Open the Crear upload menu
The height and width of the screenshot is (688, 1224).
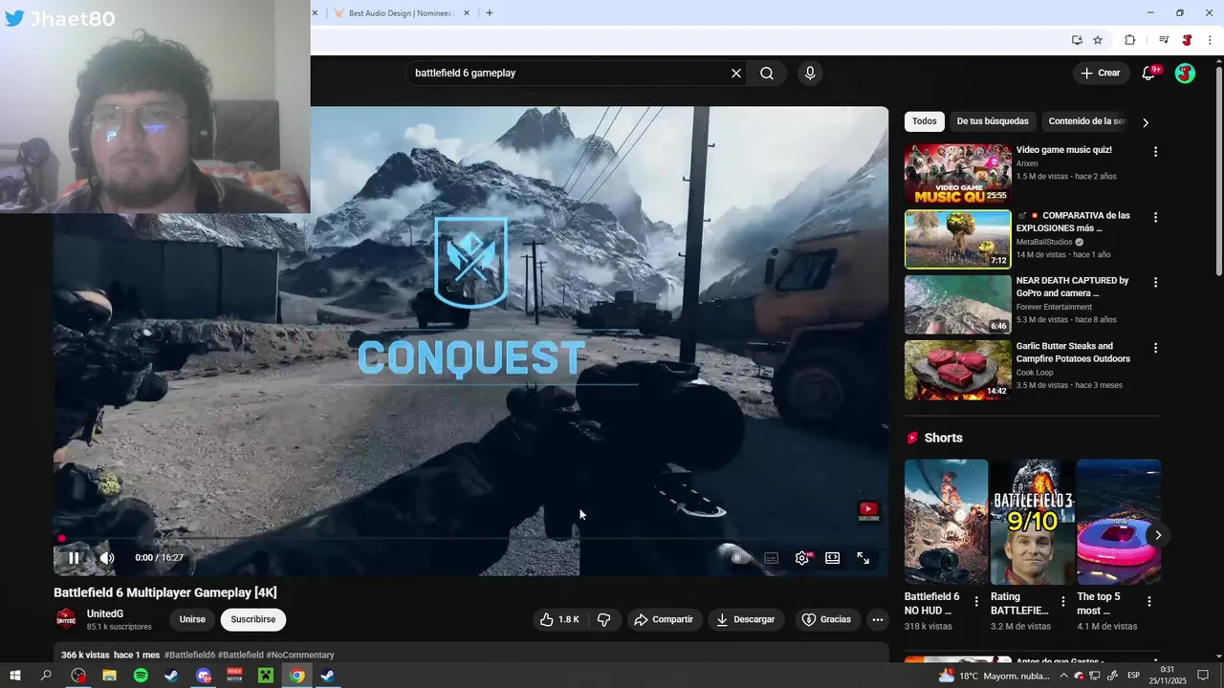point(1100,73)
